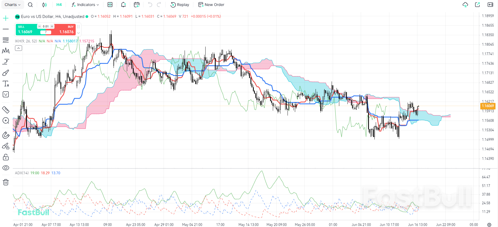The width and height of the screenshot is (498, 227).
Task: Click the IKH(9, 26, 52) indicator label
Action: coord(26,41)
